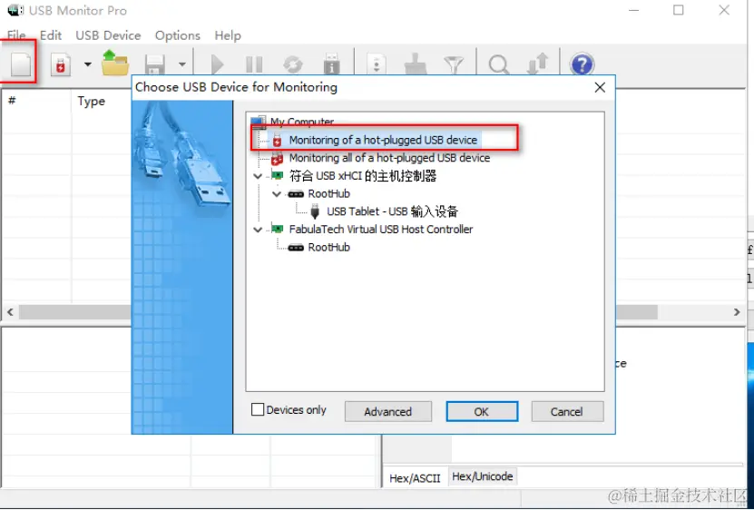
Task: Select My Computer tree root
Action: coord(301,122)
